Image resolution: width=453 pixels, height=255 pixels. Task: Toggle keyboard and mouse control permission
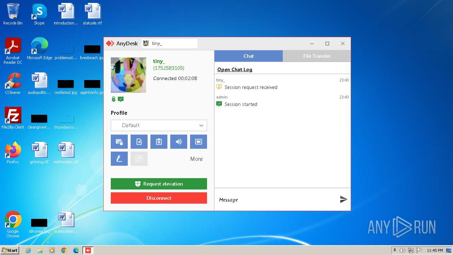119,142
